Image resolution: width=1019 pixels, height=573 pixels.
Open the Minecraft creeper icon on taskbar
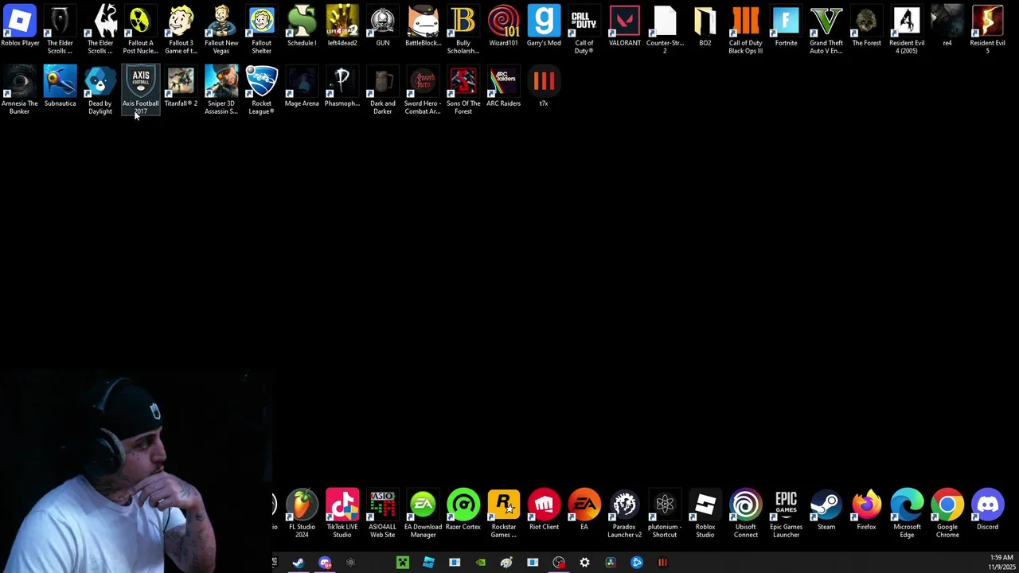(x=403, y=563)
